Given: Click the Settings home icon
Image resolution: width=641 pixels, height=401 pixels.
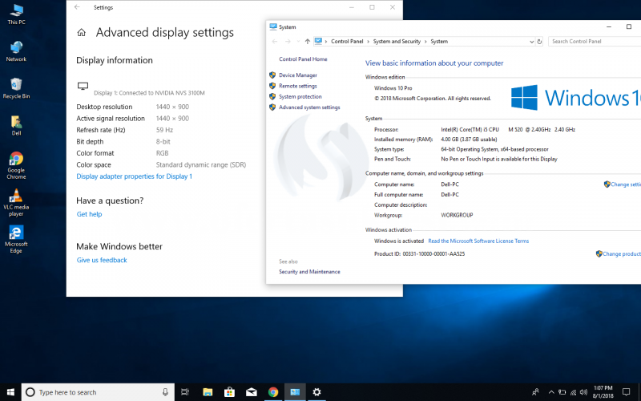Looking at the screenshot, I should pos(82,33).
